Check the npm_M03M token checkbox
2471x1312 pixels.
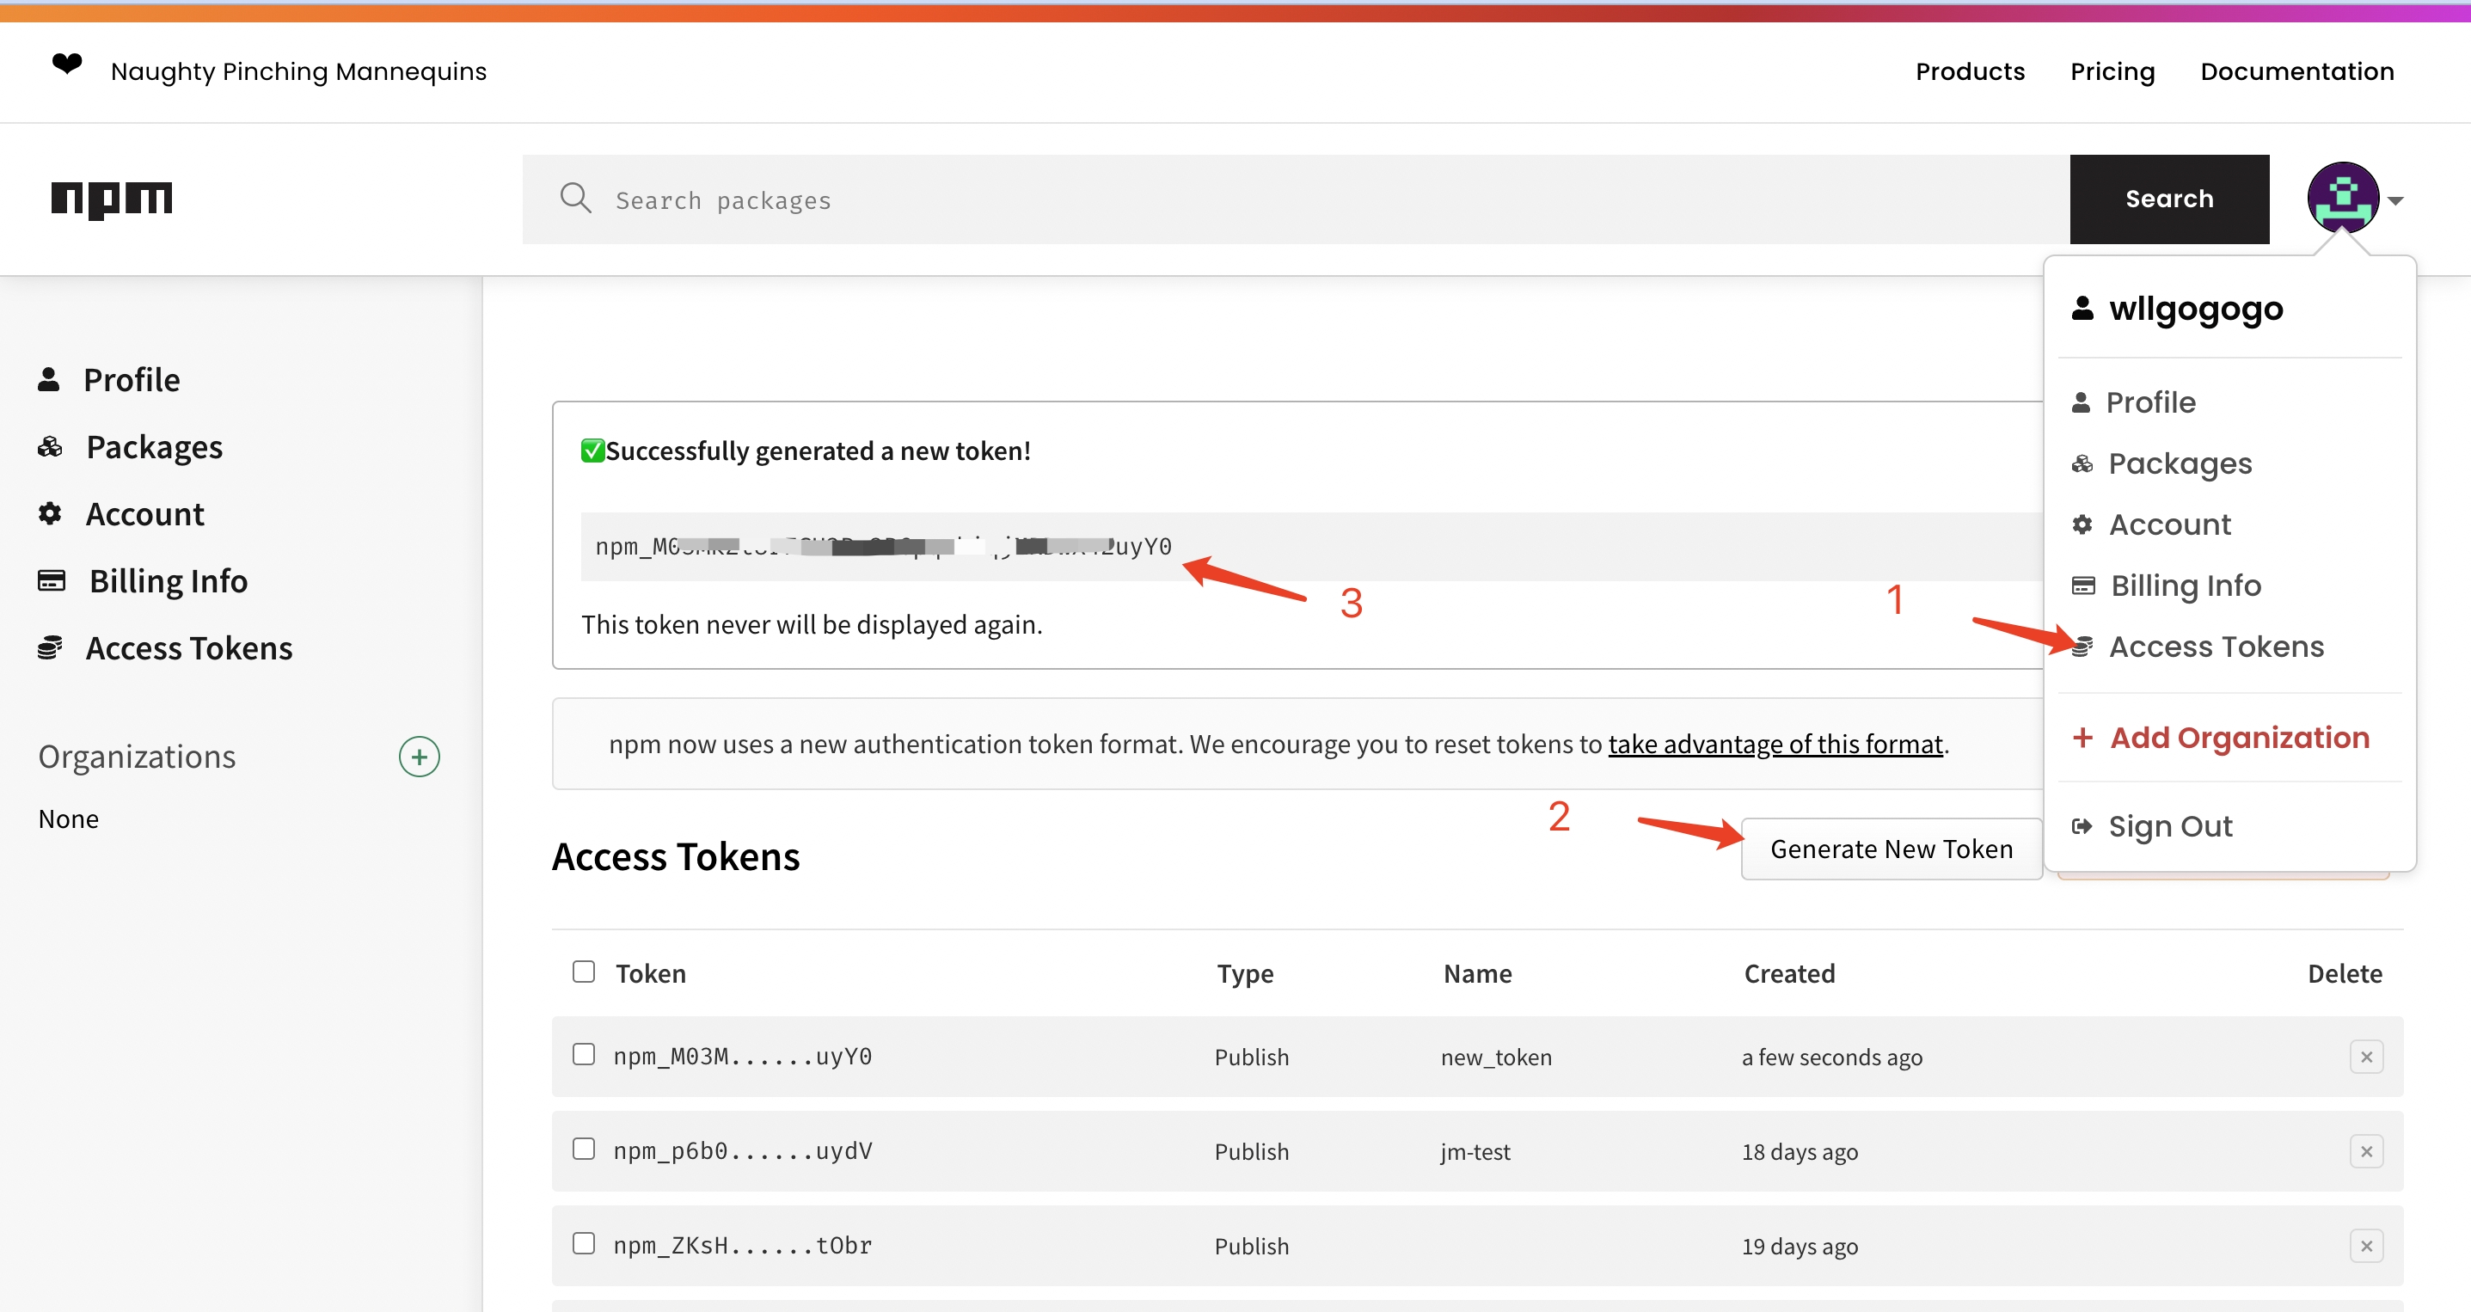[x=583, y=1055]
